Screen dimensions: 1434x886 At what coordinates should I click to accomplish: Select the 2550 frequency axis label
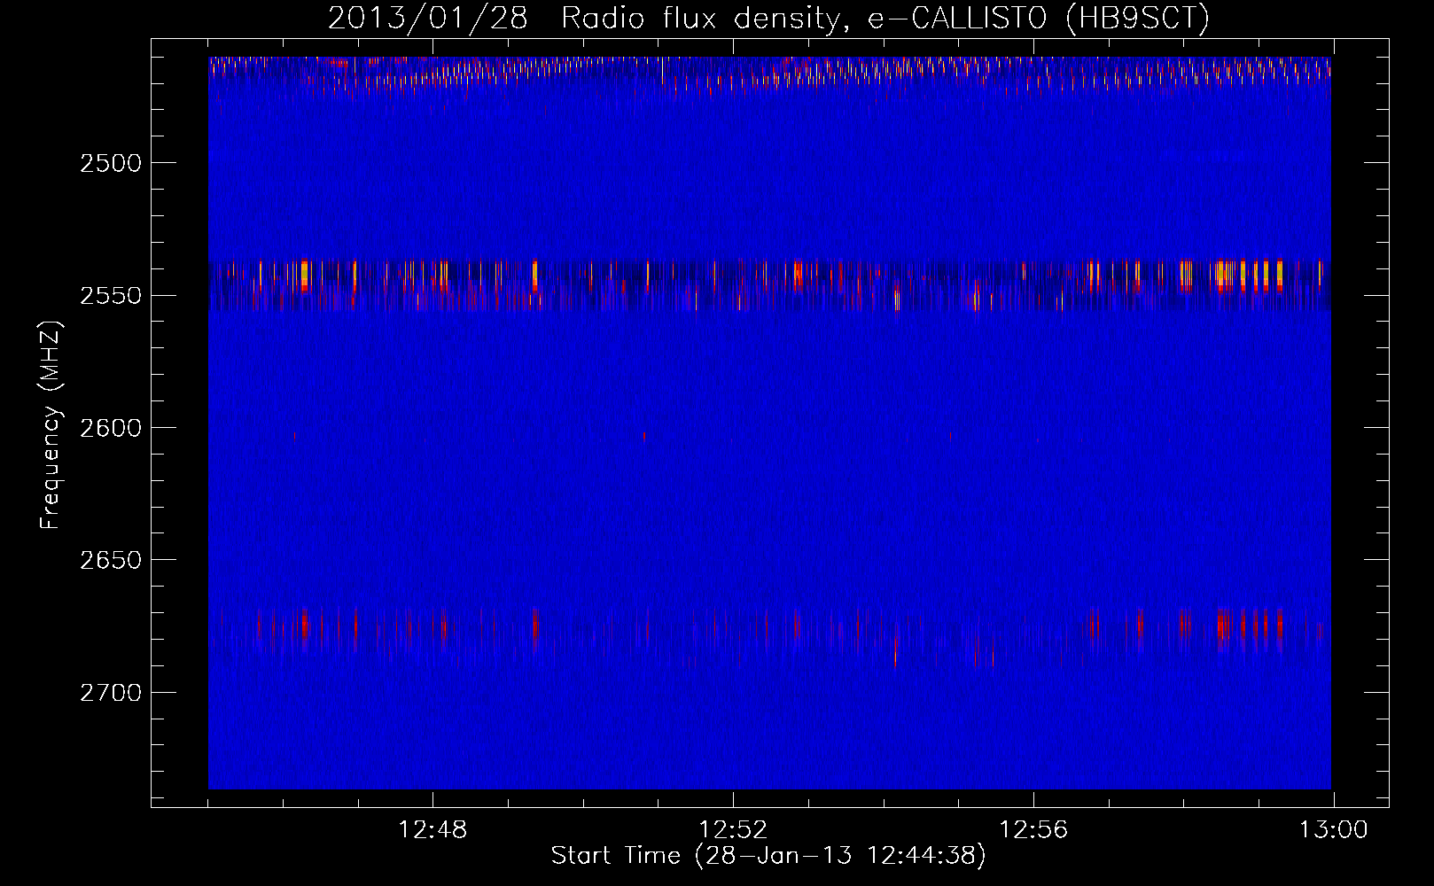tap(111, 295)
